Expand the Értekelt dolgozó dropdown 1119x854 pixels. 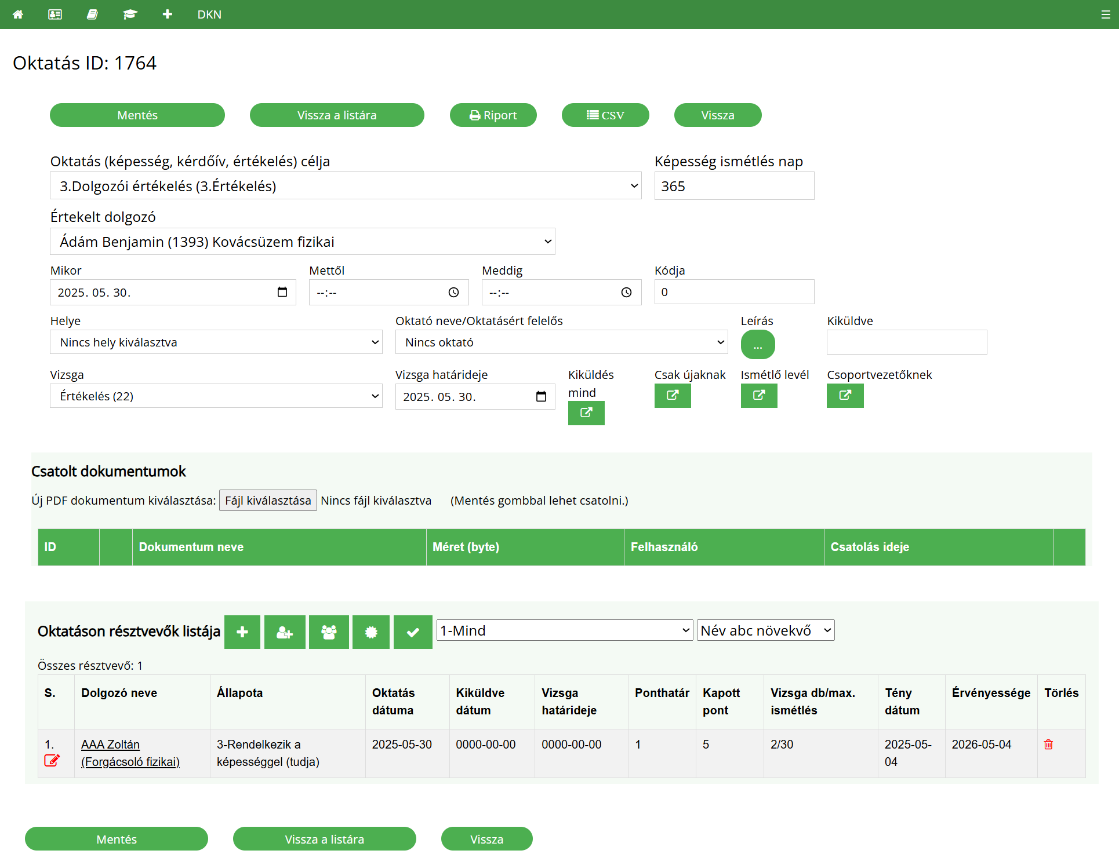[302, 242]
